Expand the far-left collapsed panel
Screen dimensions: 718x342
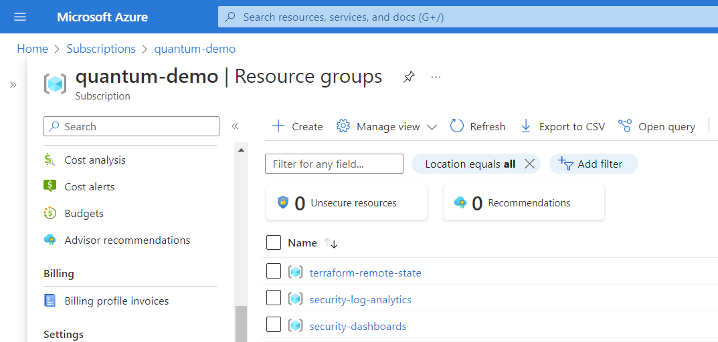13,85
